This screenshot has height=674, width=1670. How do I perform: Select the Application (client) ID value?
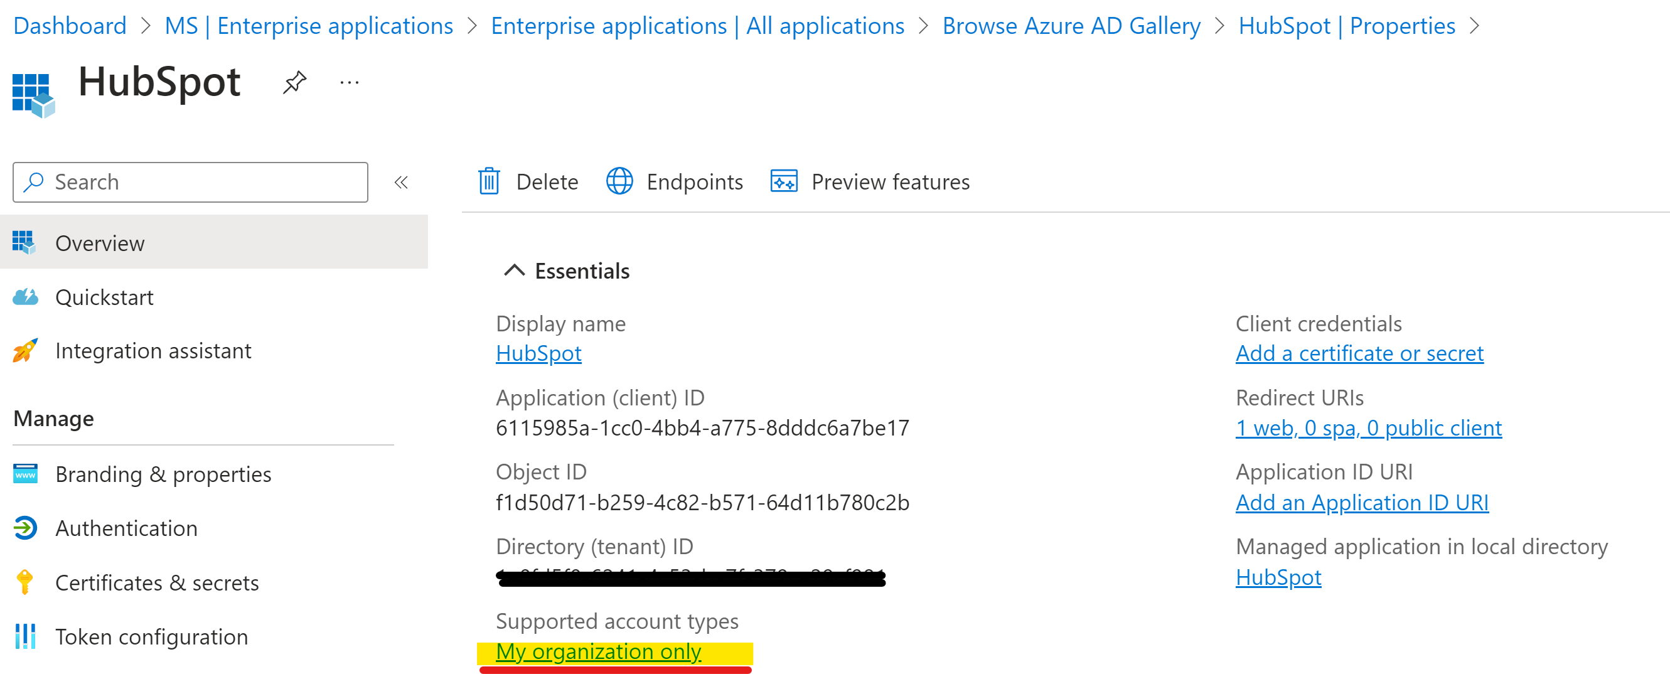tap(702, 428)
